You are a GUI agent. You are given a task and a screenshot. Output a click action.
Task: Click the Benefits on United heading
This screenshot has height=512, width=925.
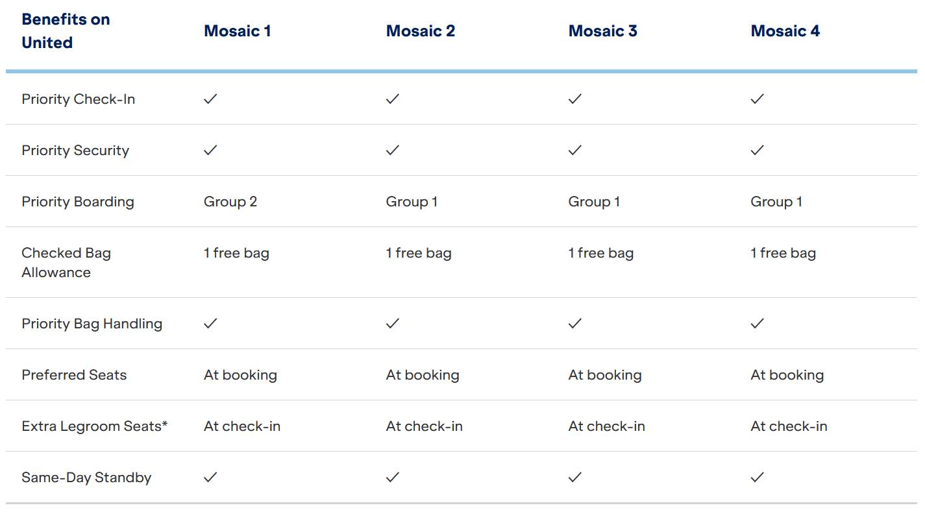pyautogui.click(x=66, y=31)
